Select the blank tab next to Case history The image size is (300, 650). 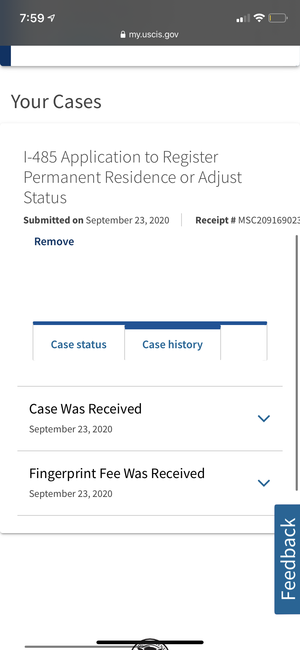(244, 343)
